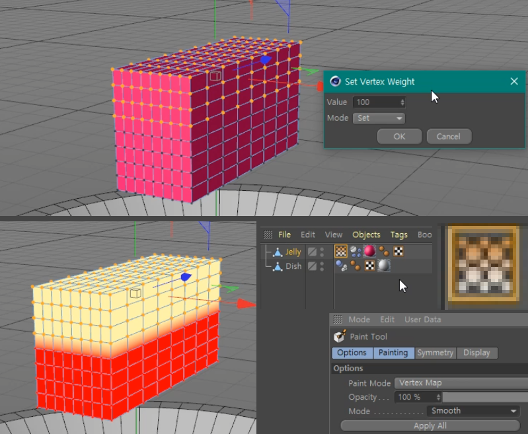Select the pink material tag on Jelly
The width and height of the screenshot is (528, 434).
point(370,251)
